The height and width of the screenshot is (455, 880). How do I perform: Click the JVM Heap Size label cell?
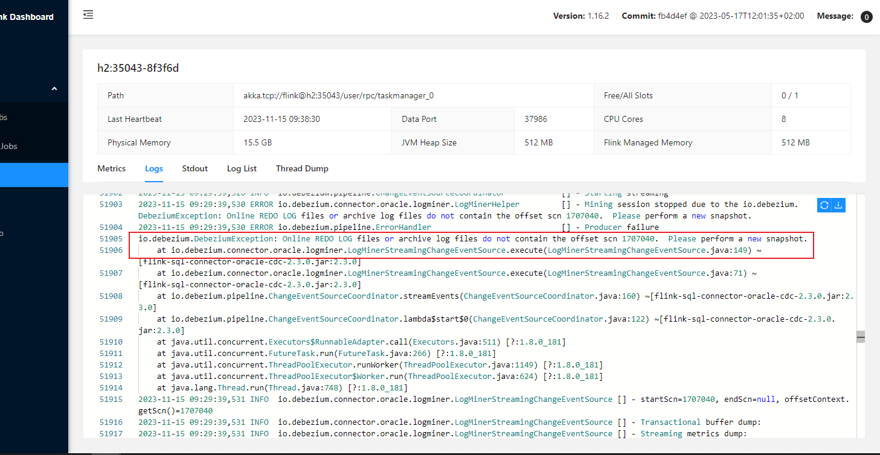click(x=453, y=142)
